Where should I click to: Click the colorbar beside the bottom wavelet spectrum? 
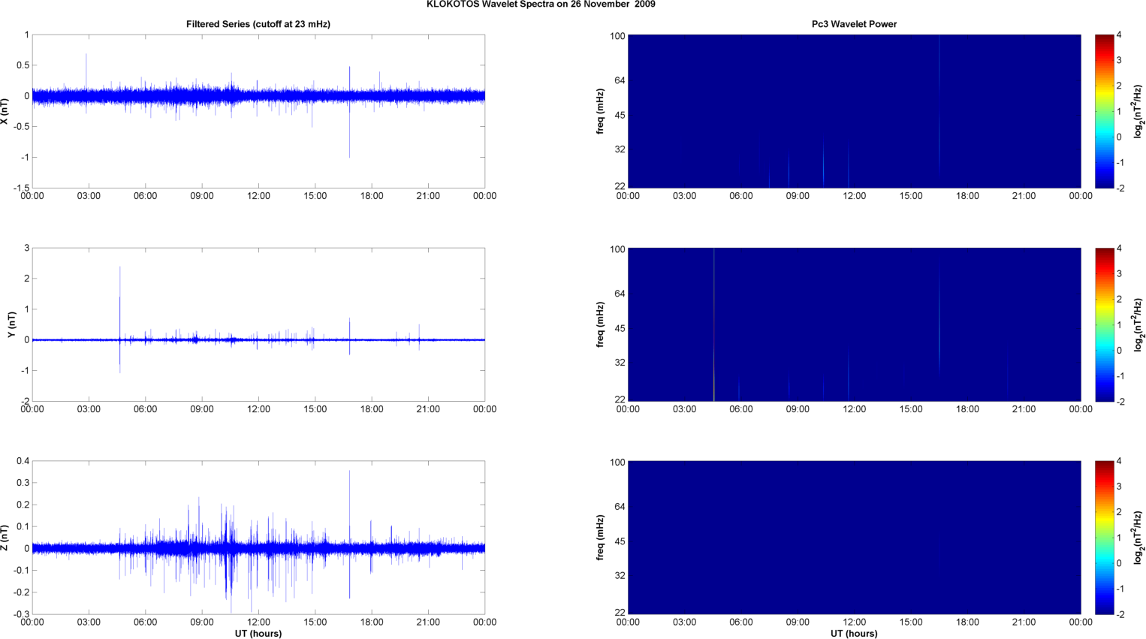pyautogui.click(x=1103, y=538)
